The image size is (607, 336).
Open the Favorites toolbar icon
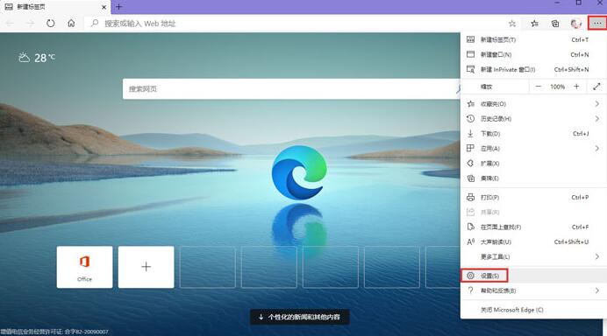(x=534, y=24)
